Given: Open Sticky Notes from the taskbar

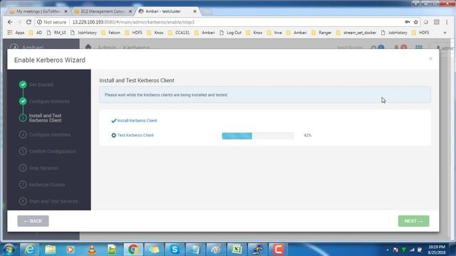Looking at the screenshot, I should click(x=154, y=250).
